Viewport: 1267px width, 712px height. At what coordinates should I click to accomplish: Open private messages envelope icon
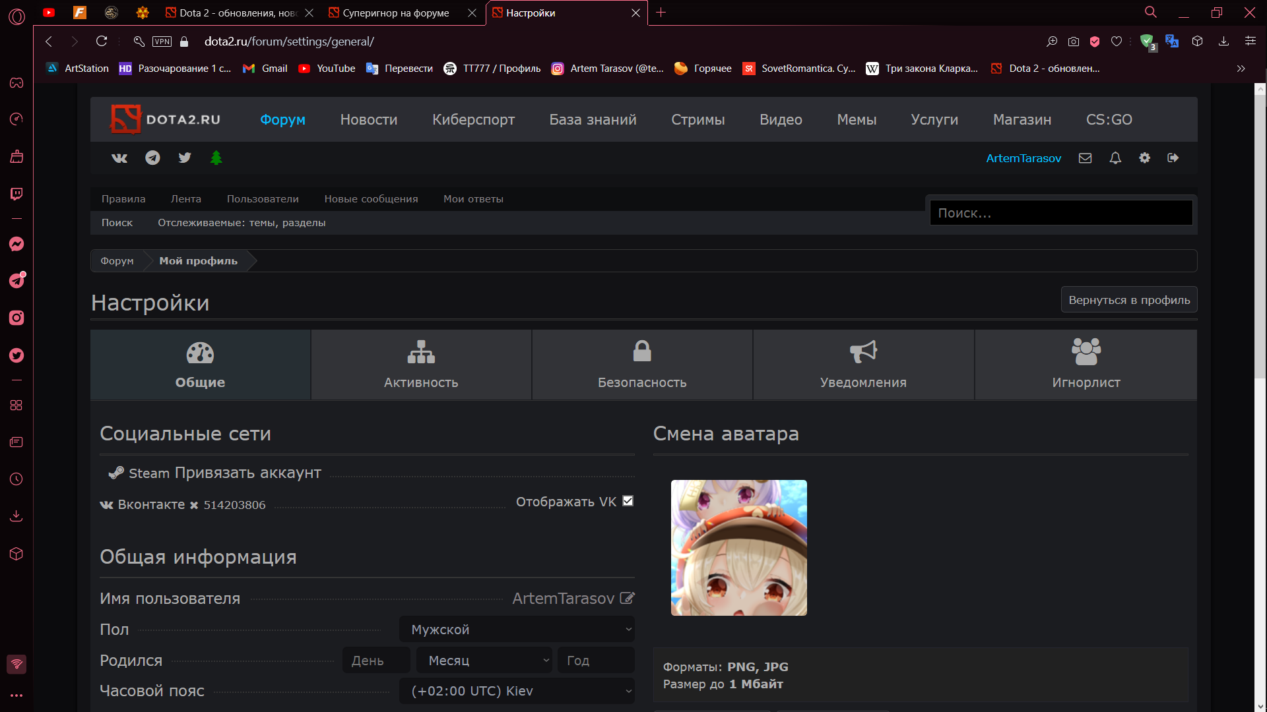1085,158
